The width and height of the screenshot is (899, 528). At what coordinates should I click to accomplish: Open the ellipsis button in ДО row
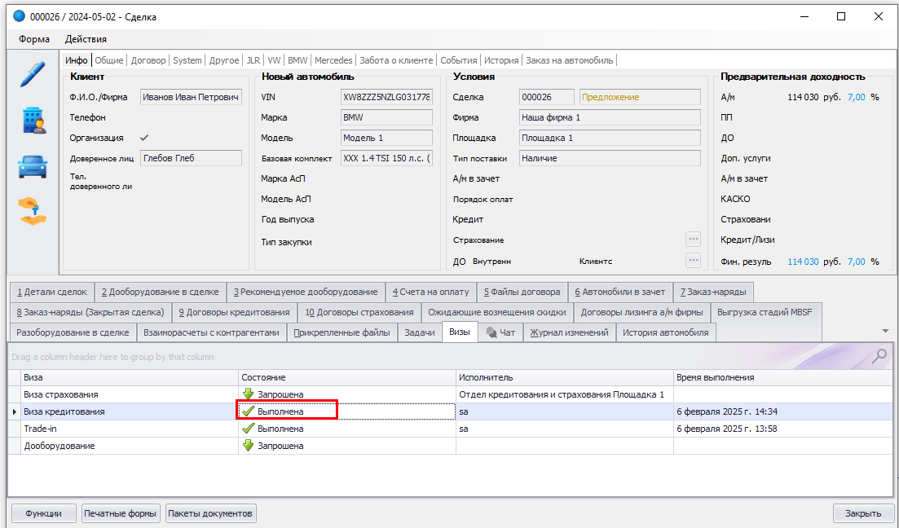tap(693, 261)
